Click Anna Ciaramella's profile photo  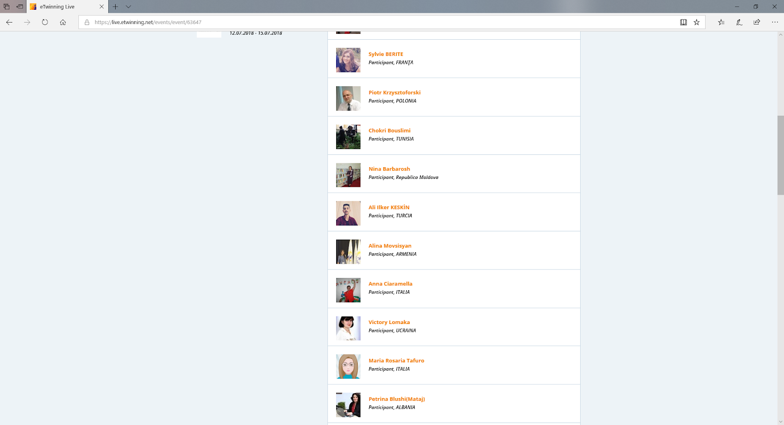(x=348, y=290)
